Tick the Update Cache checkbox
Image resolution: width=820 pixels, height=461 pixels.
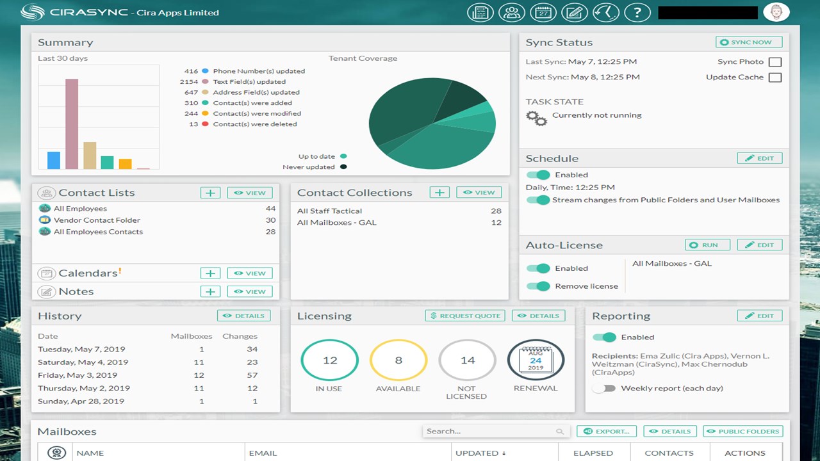click(x=775, y=77)
